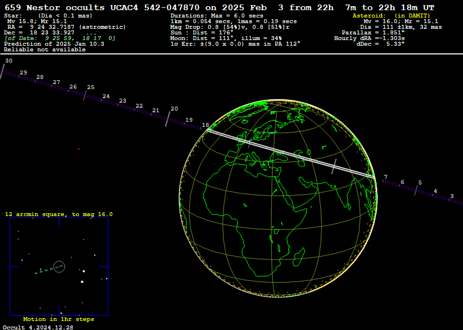This screenshot has width=463, height=330.
Task: Click minute marker 7 beside the globe
Action: click(x=386, y=177)
